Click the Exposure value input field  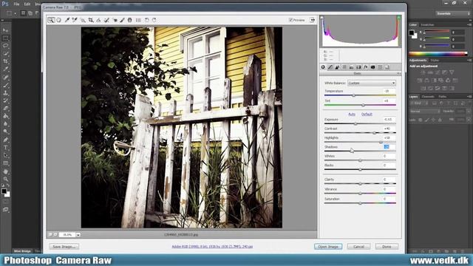[389, 120]
